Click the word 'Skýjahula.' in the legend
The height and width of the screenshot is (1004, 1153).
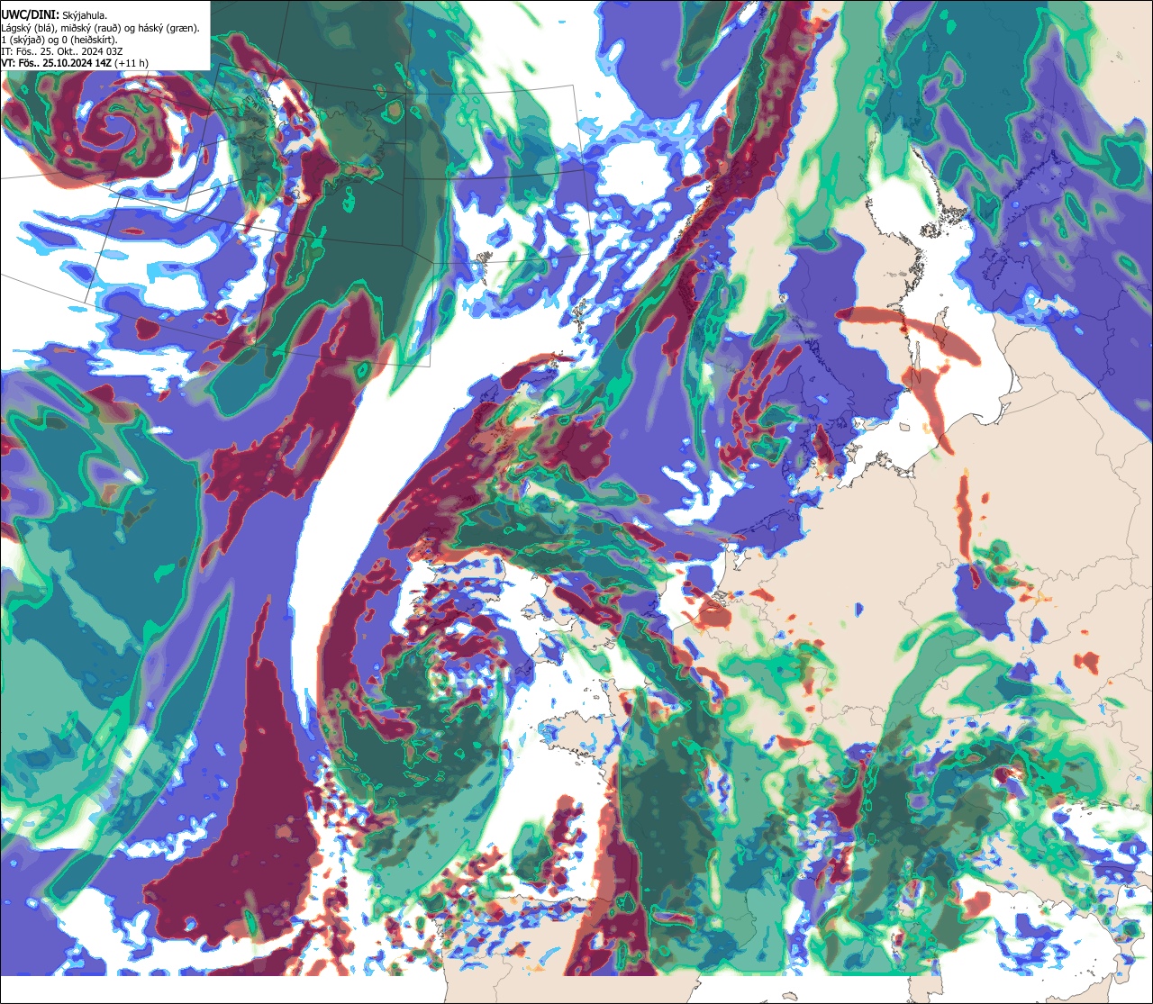86,14
